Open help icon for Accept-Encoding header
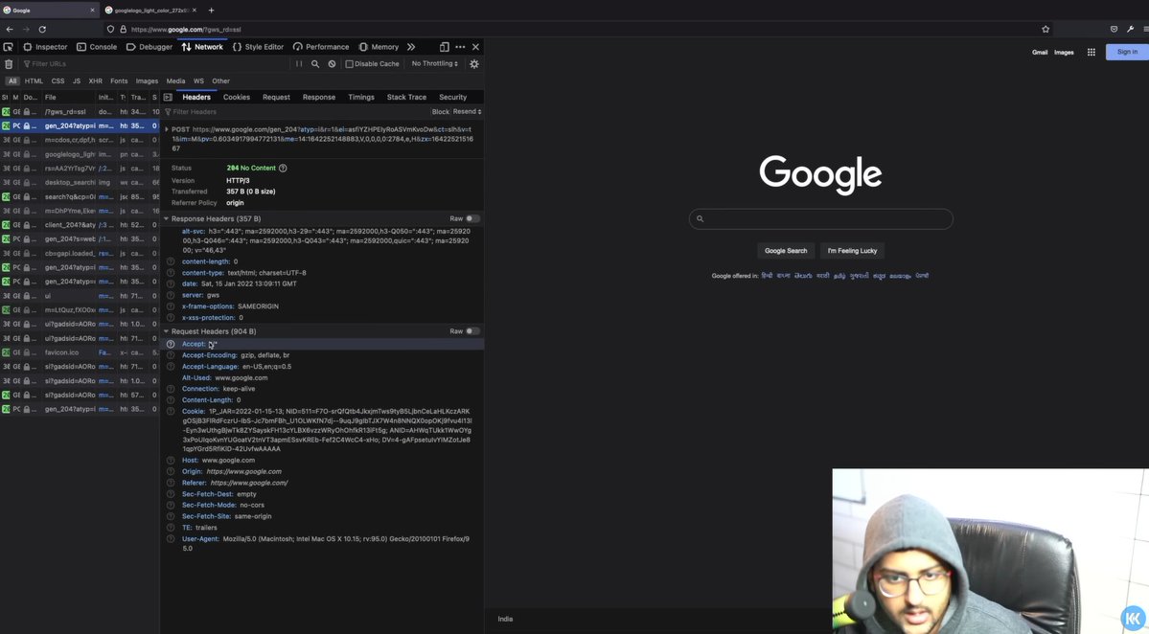Screen dimensions: 1149x634 [x=171, y=355]
